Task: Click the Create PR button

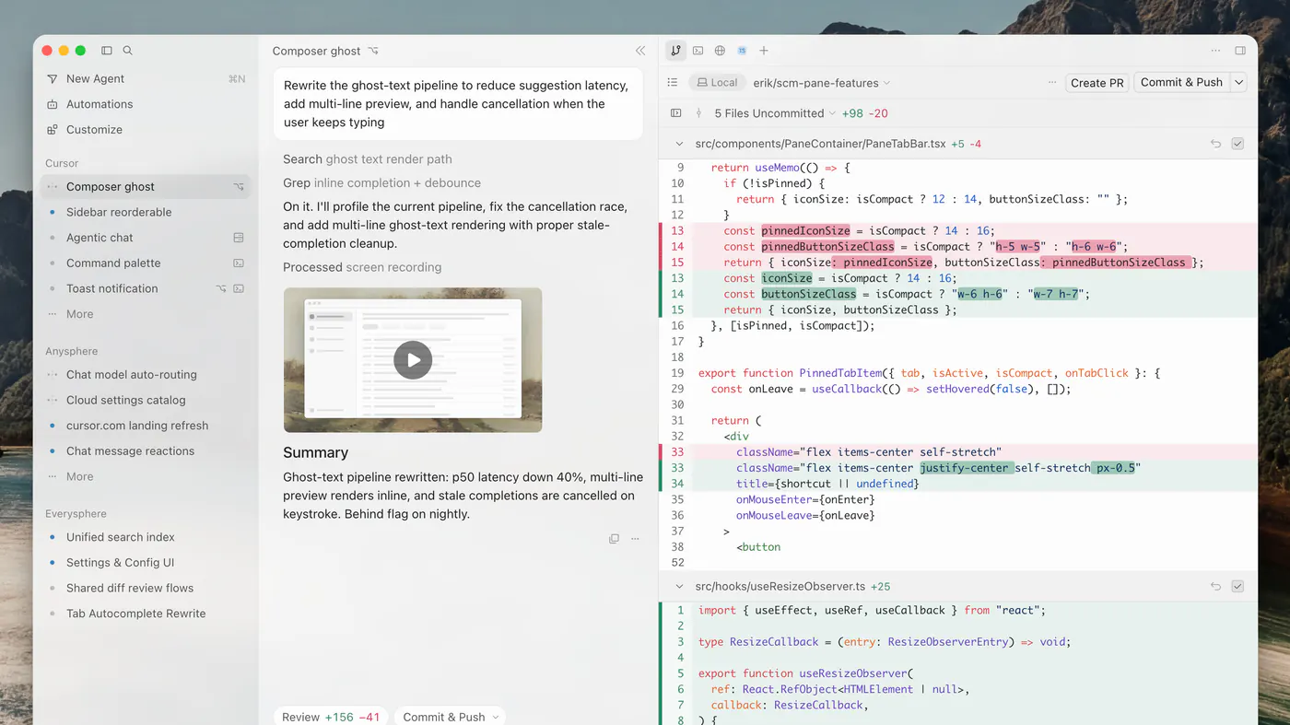Action: (1097, 83)
